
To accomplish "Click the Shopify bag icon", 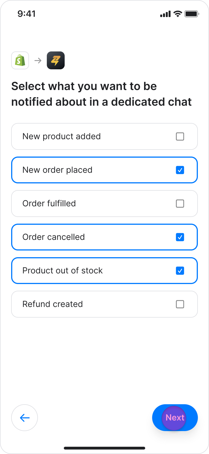I will [x=20, y=60].
